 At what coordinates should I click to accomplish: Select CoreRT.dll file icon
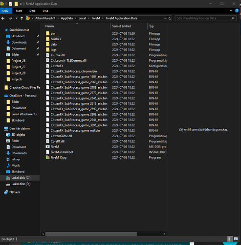[x=47, y=141]
